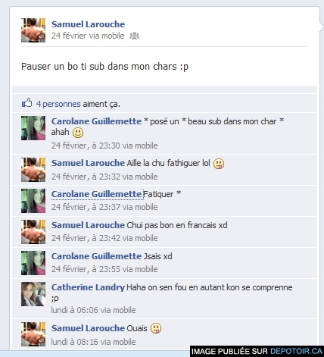Click Samuel Larouche's post header profile picture
Image resolution: width=324 pixels, height=357 pixels.
coord(33,30)
